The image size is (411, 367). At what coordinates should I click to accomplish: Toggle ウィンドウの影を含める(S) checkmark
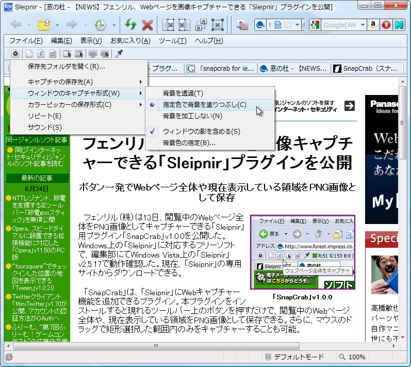(x=210, y=132)
